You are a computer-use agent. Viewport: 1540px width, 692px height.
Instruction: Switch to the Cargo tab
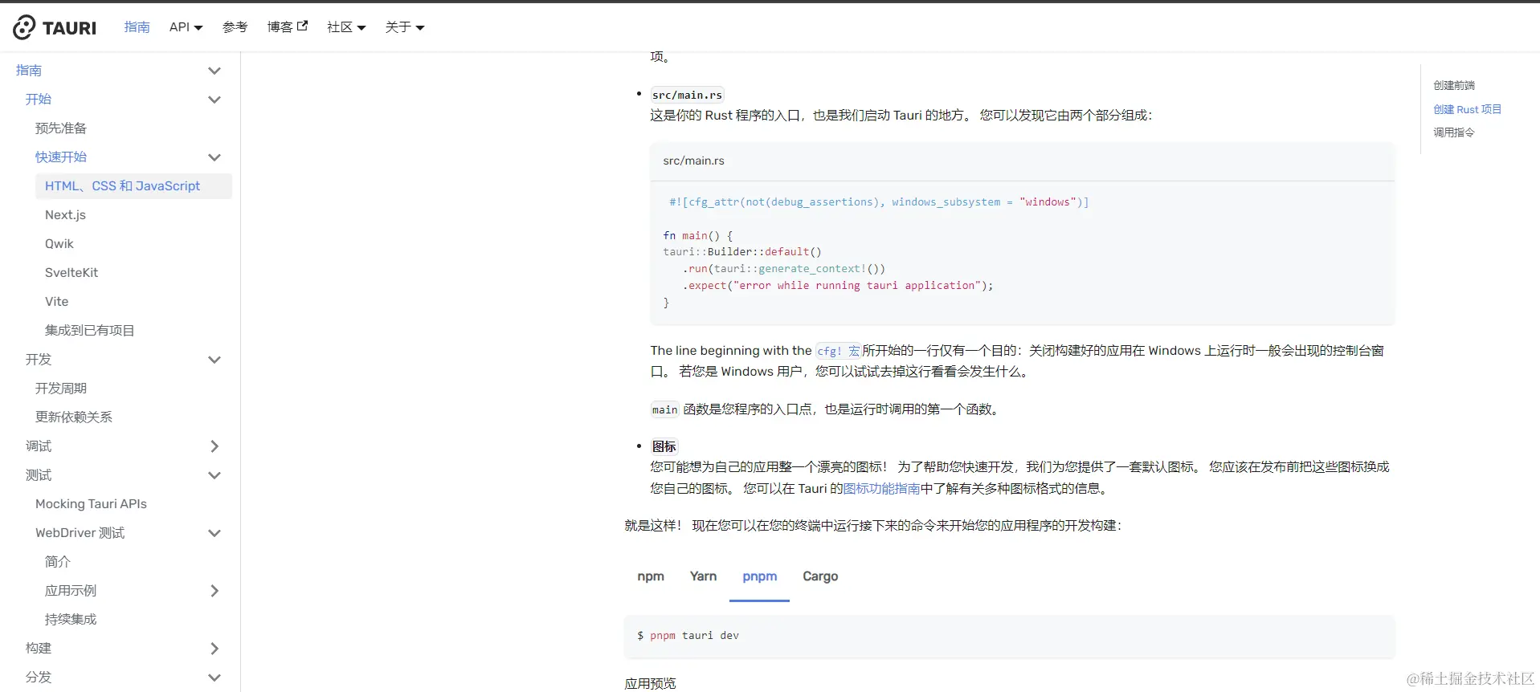click(x=820, y=576)
